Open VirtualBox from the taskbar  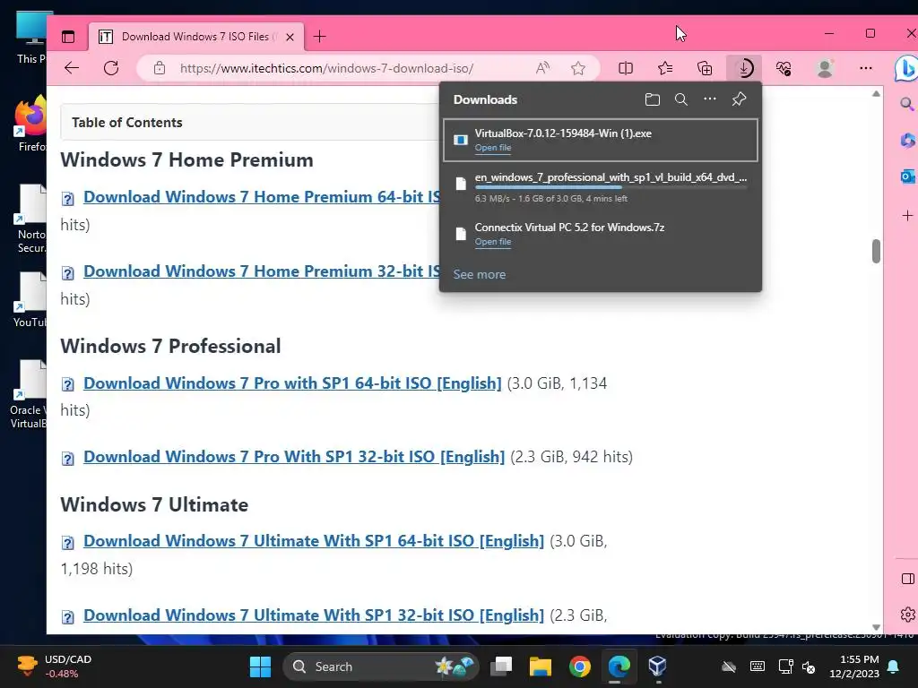coord(657,666)
